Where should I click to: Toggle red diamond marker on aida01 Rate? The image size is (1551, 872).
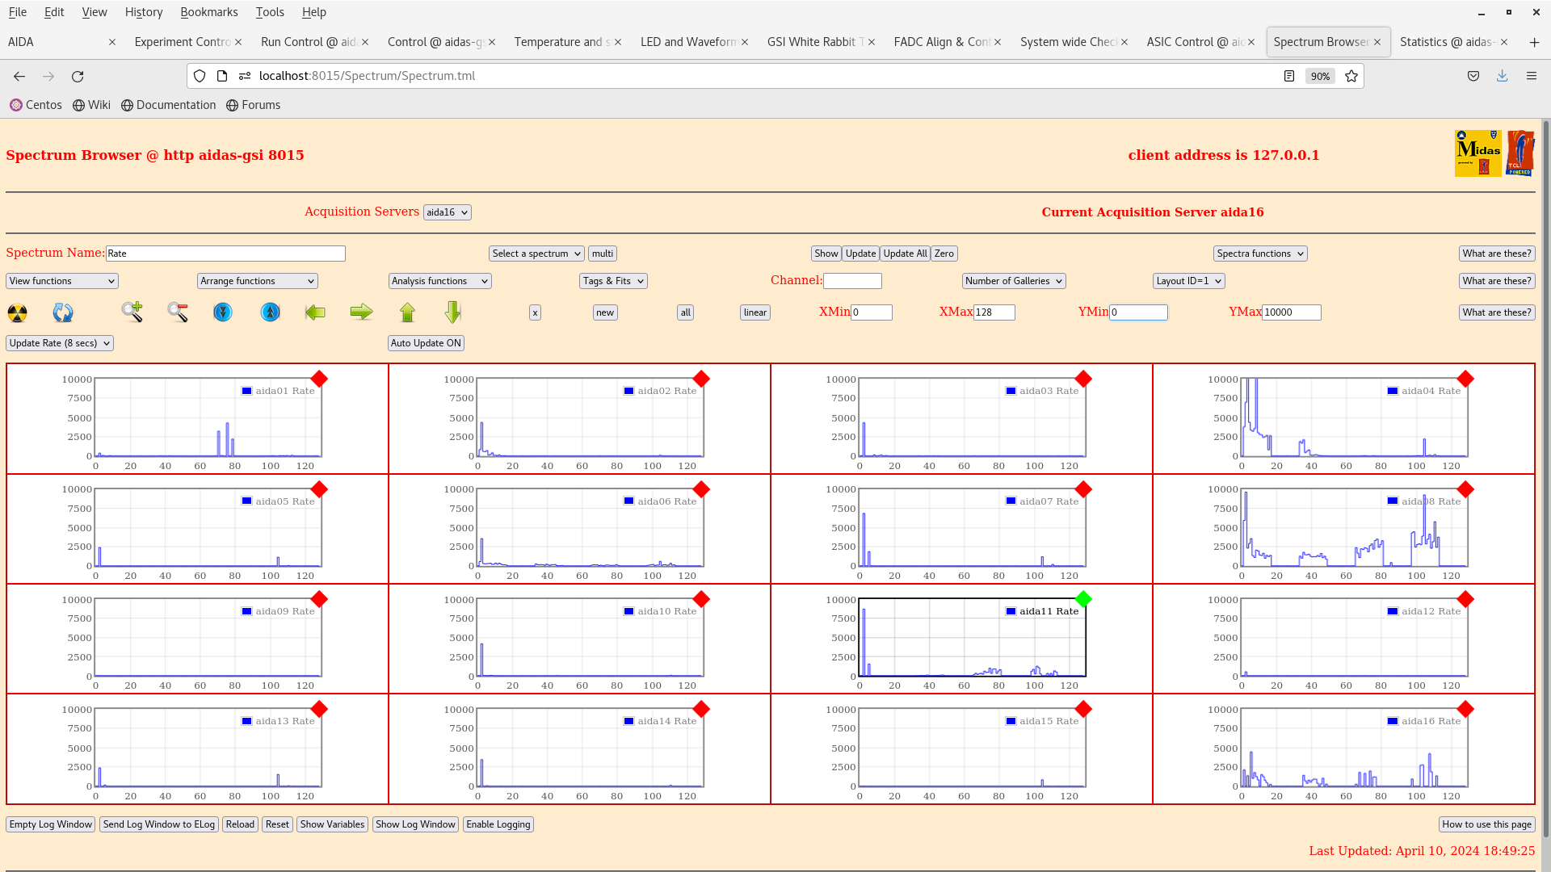point(319,379)
